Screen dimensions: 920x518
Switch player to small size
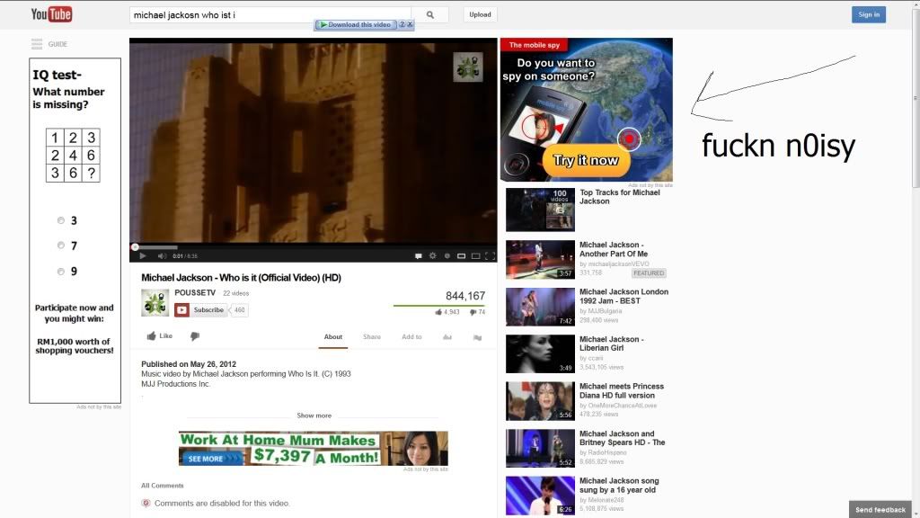click(x=461, y=255)
